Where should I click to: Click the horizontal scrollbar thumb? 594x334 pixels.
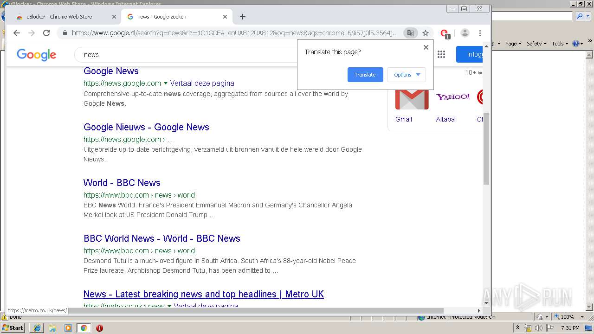(x=255, y=311)
